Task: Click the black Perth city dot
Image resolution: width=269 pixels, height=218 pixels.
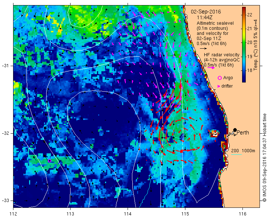Action: tap(235, 130)
